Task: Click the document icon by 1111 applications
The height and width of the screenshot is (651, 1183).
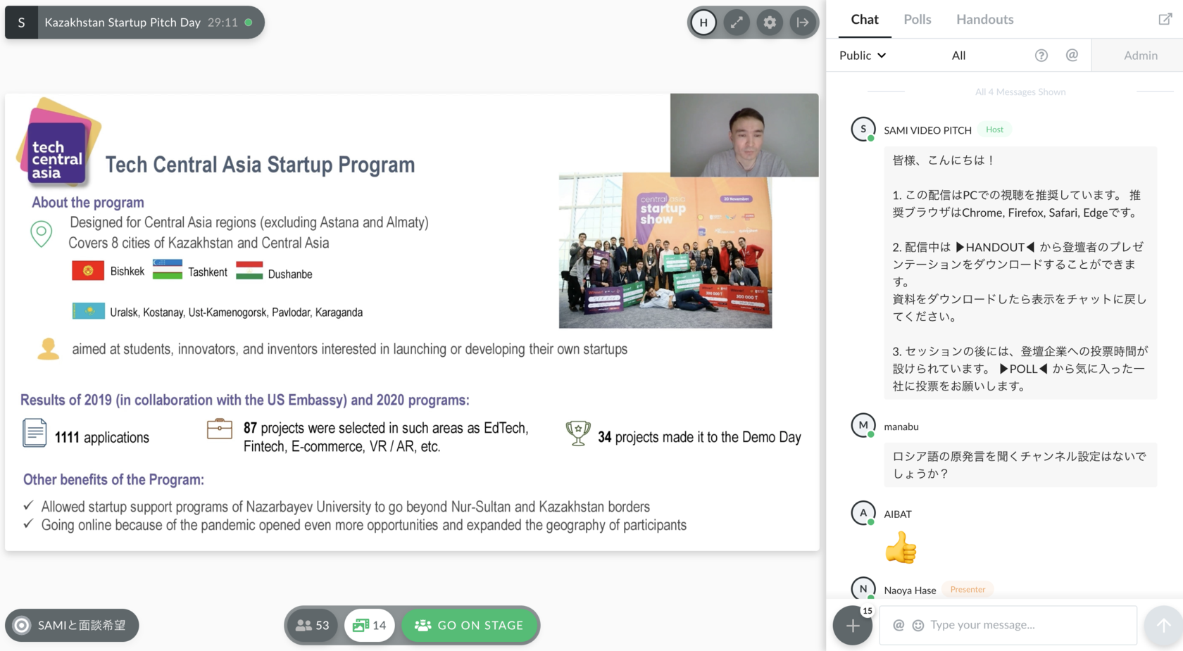Action: [35, 433]
